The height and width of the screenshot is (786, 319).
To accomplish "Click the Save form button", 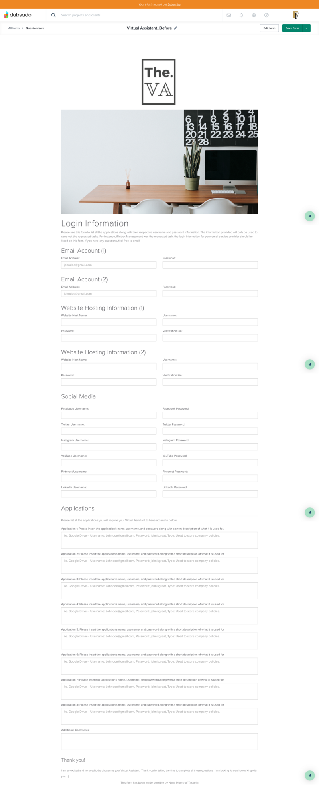I will [292, 28].
